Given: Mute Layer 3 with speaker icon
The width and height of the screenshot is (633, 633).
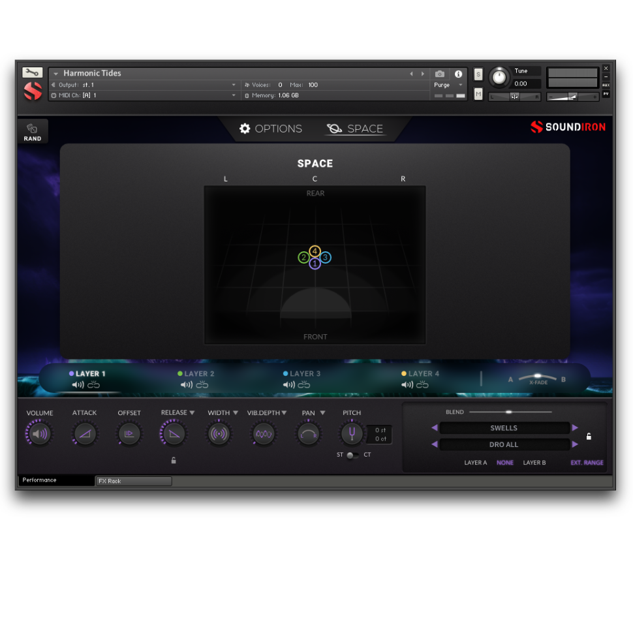Looking at the screenshot, I should coord(289,385).
